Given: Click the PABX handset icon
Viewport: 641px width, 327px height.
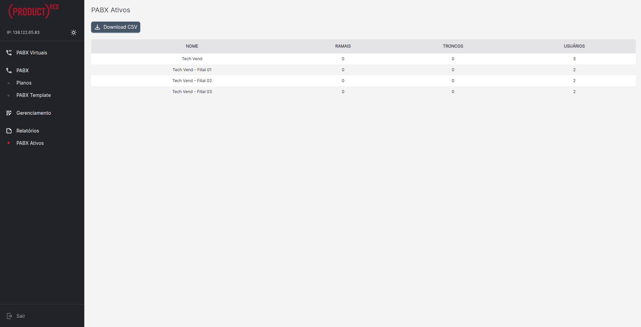Looking at the screenshot, I should (x=9, y=71).
